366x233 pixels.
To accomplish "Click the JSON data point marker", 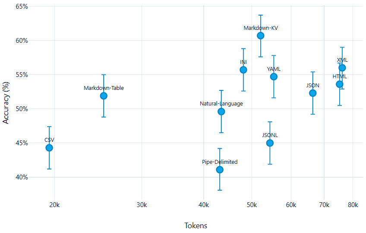I will (313, 93).
